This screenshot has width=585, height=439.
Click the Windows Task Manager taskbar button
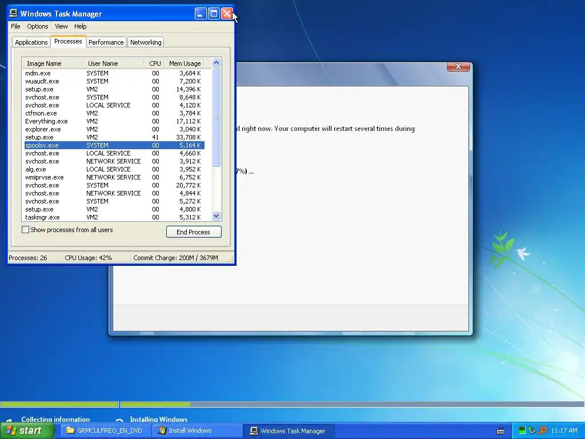tap(289, 430)
